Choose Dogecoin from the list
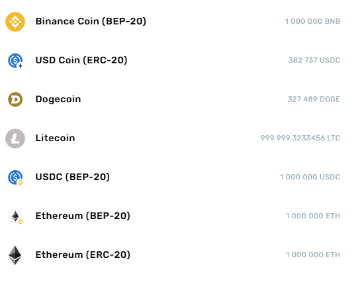This screenshot has height=281, width=356. click(58, 99)
